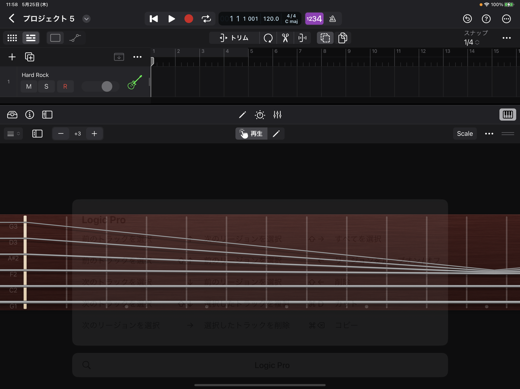Open the Scale button
The width and height of the screenshot is (520, 389).
click(x=465, y=134)
